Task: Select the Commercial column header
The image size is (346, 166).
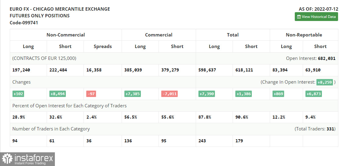Action: [x=159, y=35]
